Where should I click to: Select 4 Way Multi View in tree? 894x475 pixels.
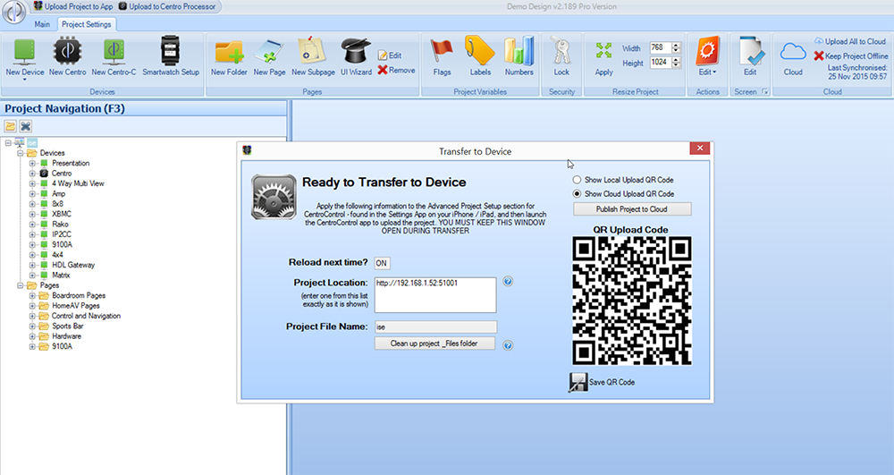[x=78, y=183]
